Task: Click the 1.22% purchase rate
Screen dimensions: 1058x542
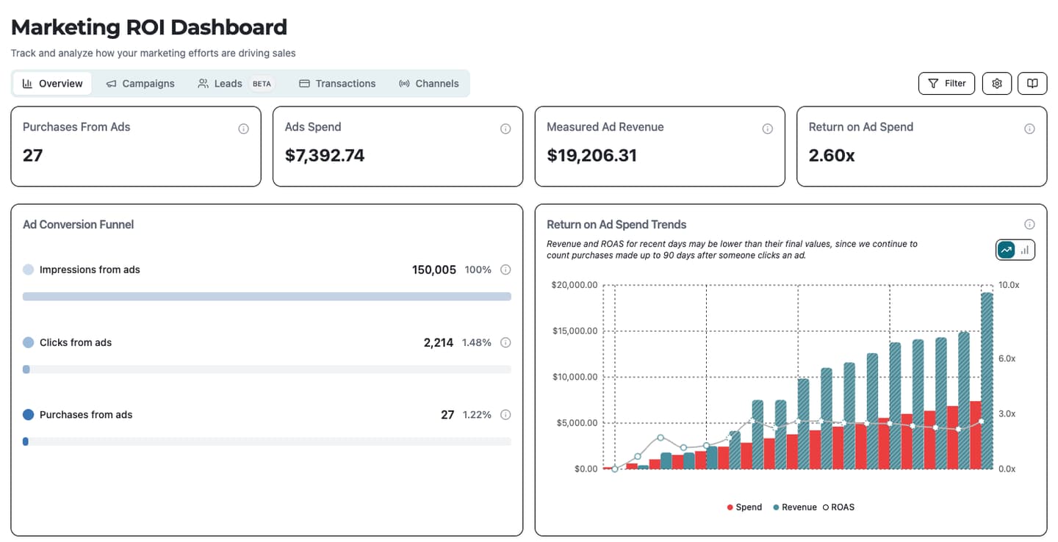Action: (477, 415)
